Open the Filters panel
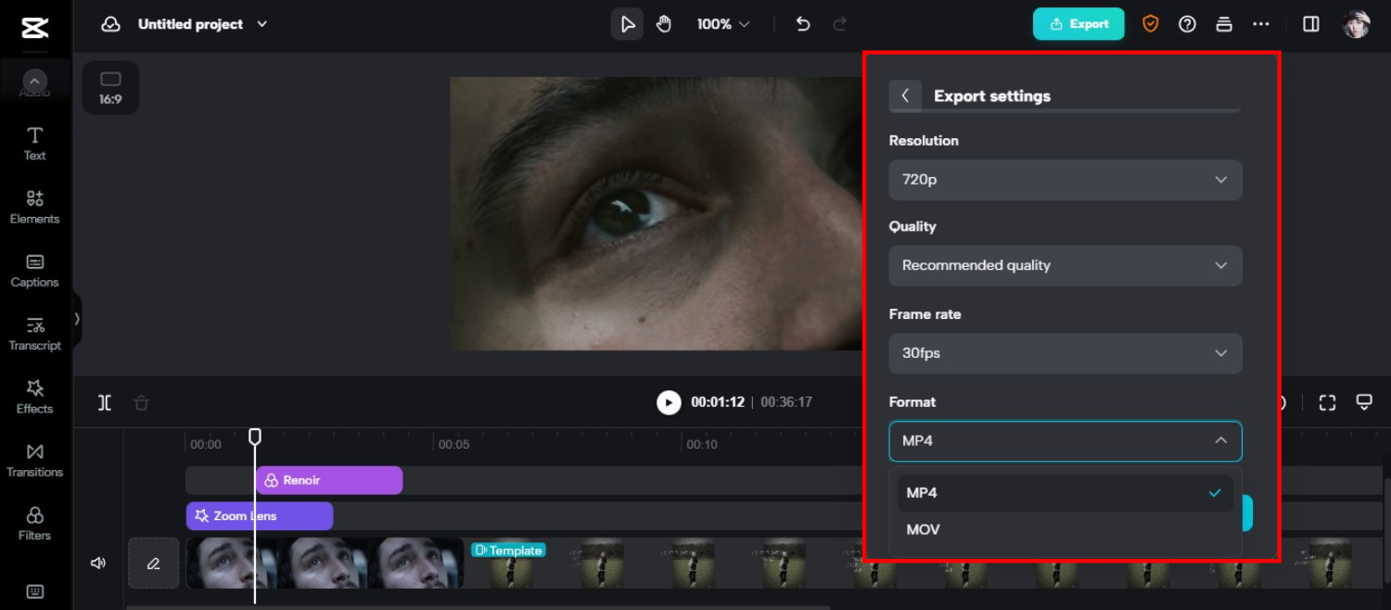The width and height of the screenshot is (1391, 610). pos(34,524)
